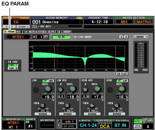Open the OUTPUT EQ LIBRARY tab

tap(59, 32)
